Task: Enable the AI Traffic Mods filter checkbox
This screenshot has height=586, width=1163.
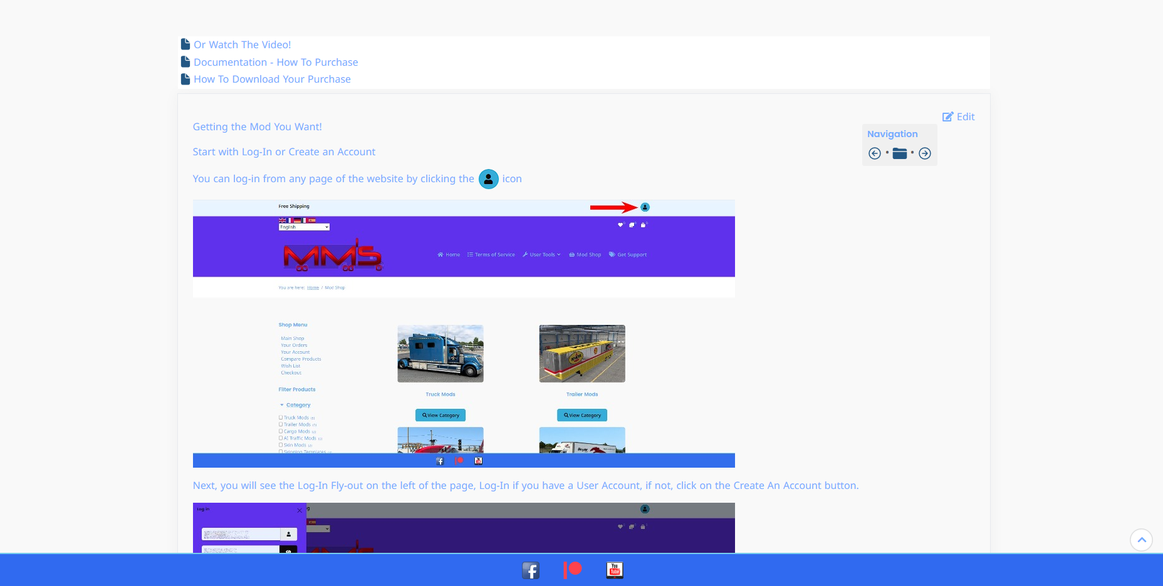Action: click(281, 438)
